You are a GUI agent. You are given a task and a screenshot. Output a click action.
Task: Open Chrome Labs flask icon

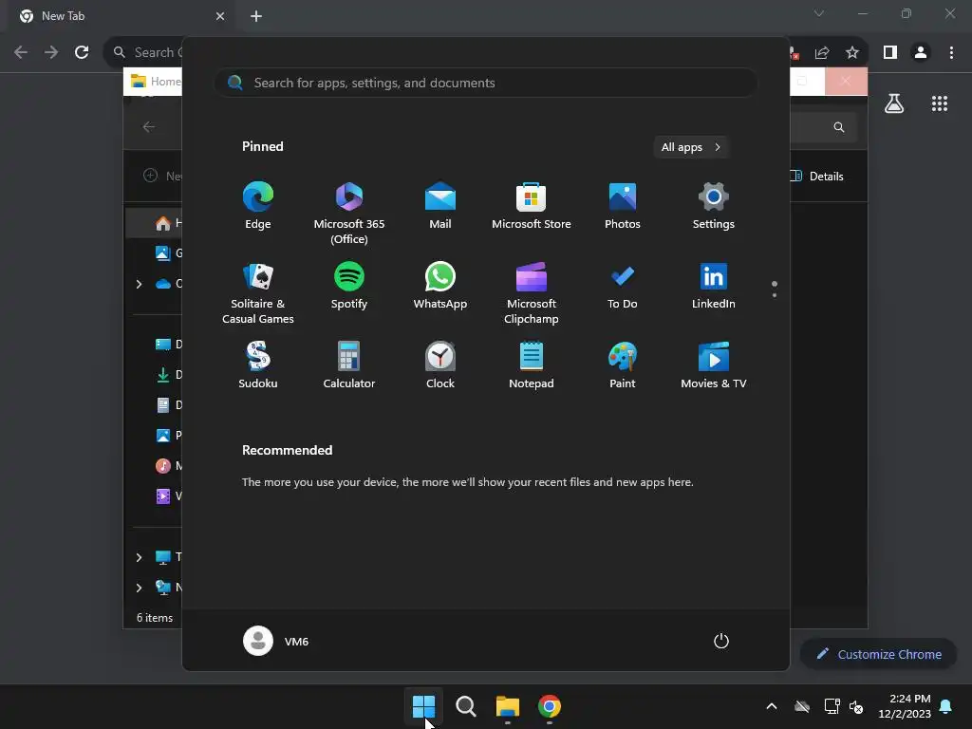(x=894, y=103)
